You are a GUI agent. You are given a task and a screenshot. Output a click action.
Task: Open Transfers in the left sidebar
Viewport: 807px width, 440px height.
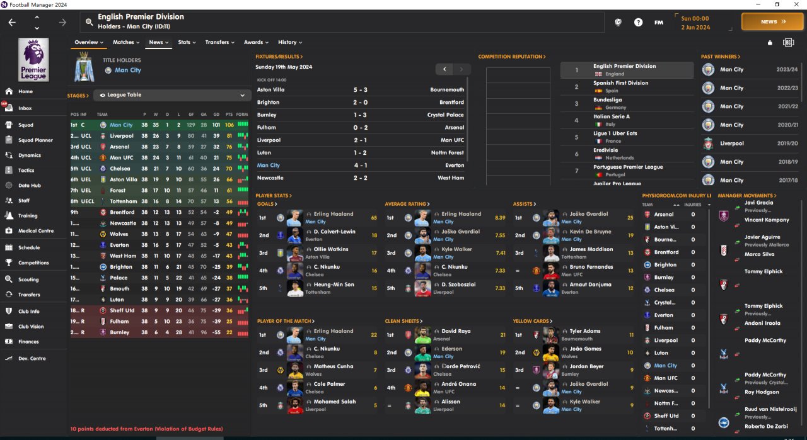(29, 295)
